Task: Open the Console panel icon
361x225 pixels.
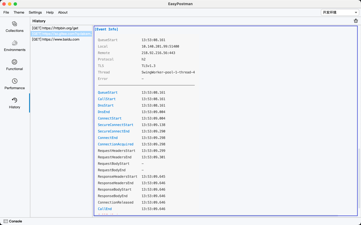Action: tap(6, 221)
